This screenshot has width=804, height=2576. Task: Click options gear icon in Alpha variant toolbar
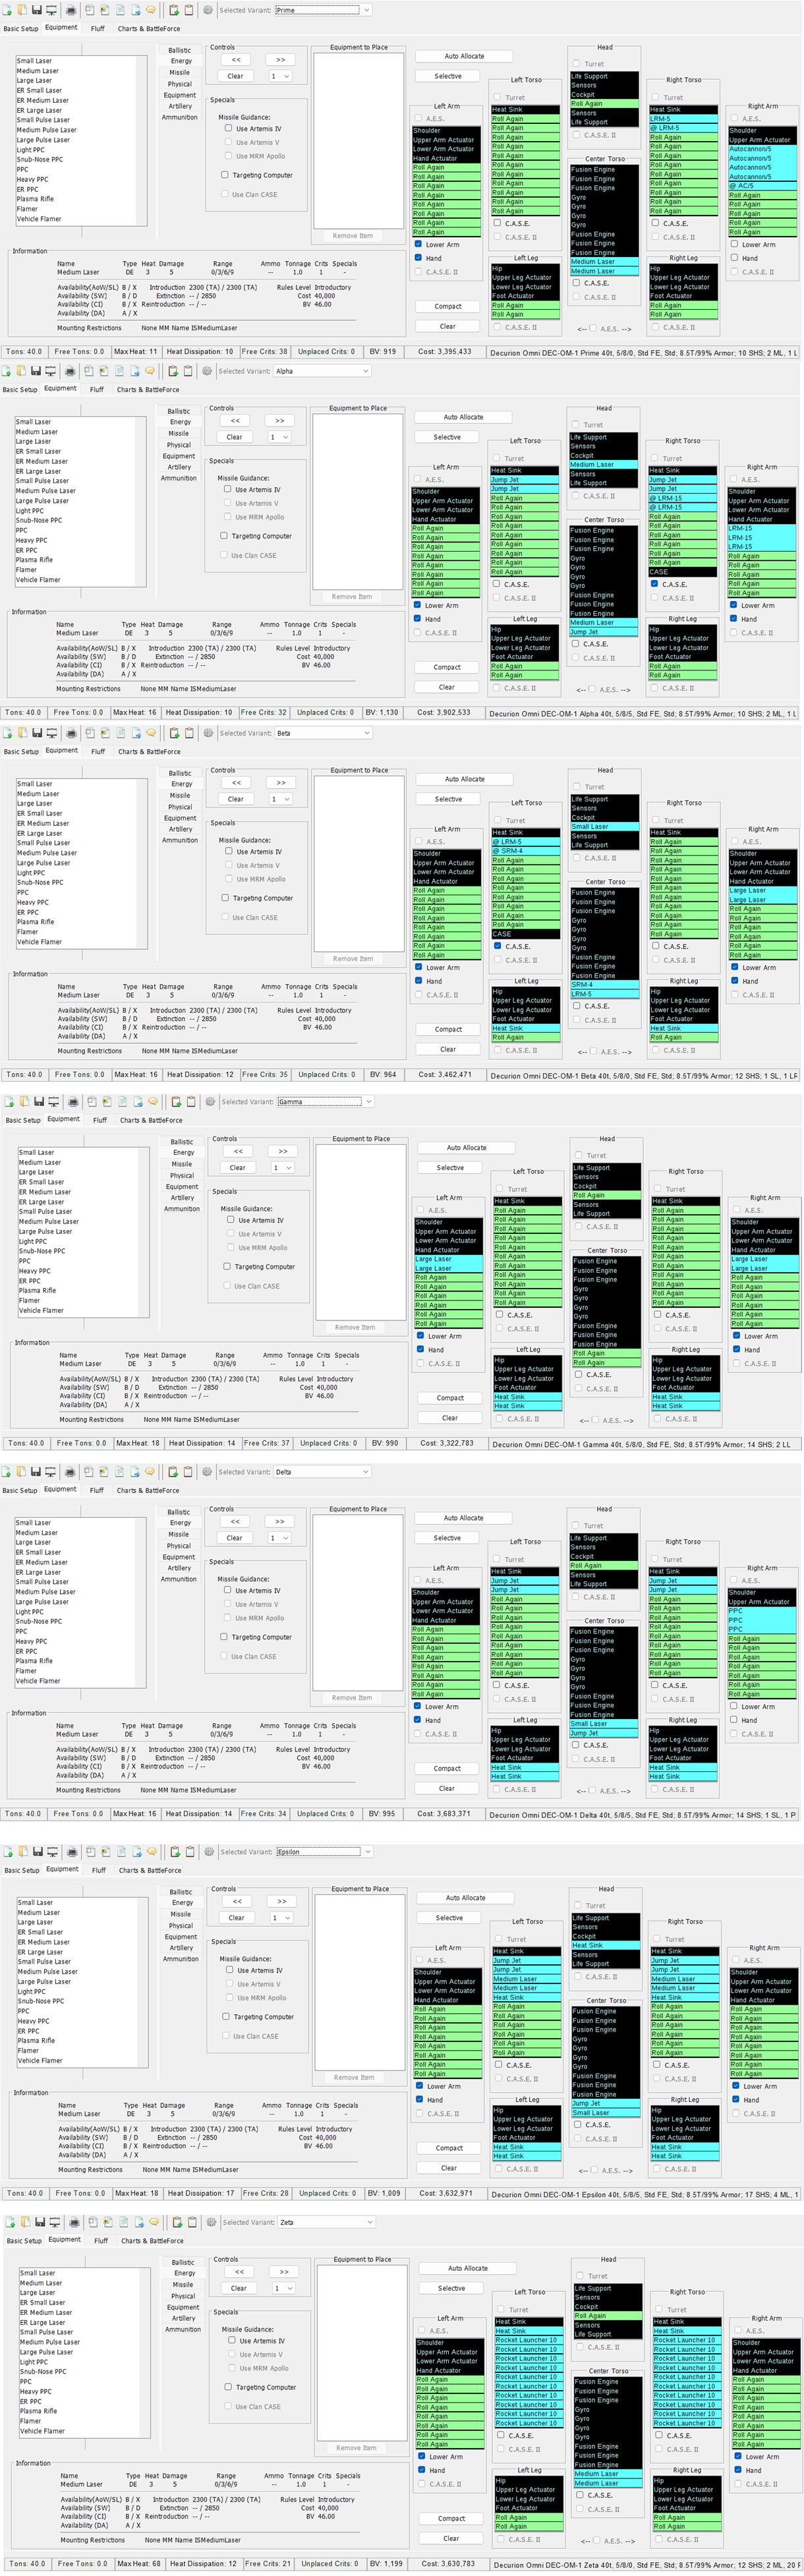coord(207,371)
